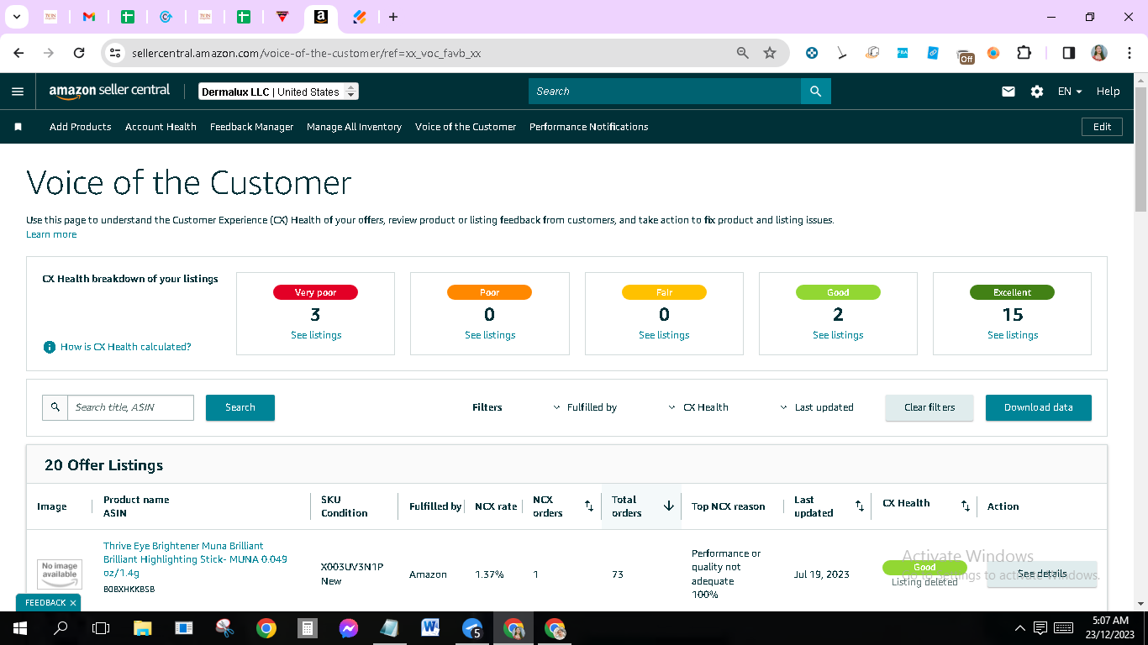This screenshot has width=1148, height=645.
Task: Open the messages envelope icon
Action: (x=1008, y=92)
